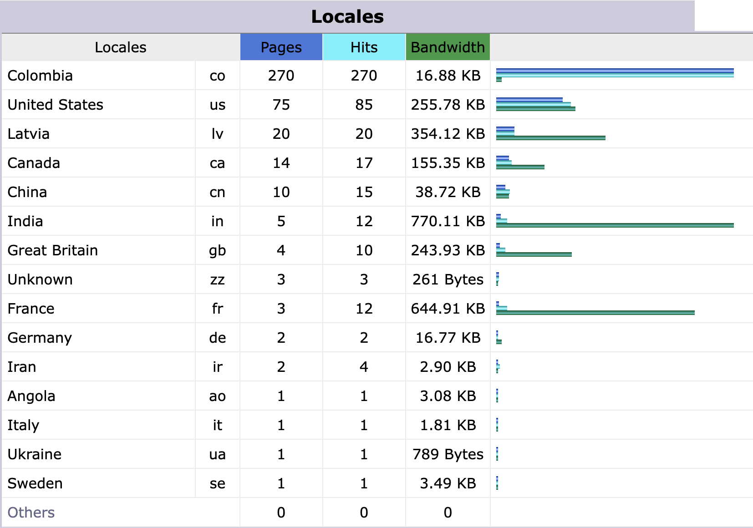
Task: Click Latvia's bandwidth value 354.12 KB
Action: (448, 134)
